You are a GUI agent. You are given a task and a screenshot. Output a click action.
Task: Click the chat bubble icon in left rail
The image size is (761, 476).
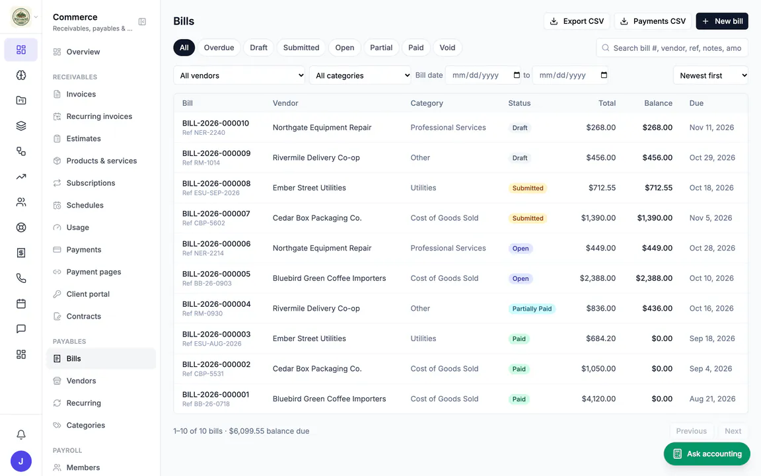pos(21,329)
